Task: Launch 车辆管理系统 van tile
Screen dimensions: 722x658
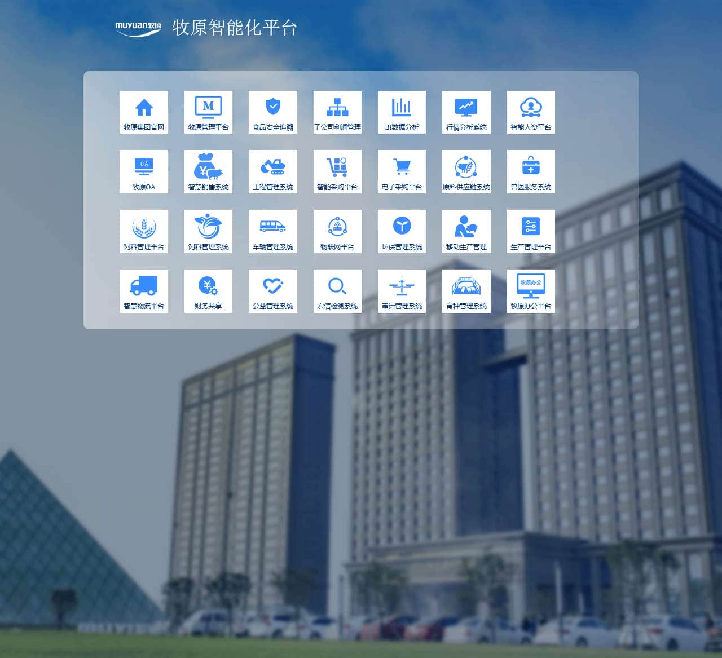Action: [273, 231]
